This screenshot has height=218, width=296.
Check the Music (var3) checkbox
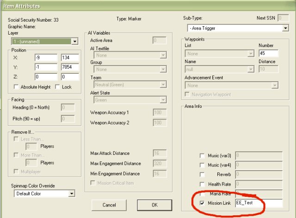click(202, 156)
